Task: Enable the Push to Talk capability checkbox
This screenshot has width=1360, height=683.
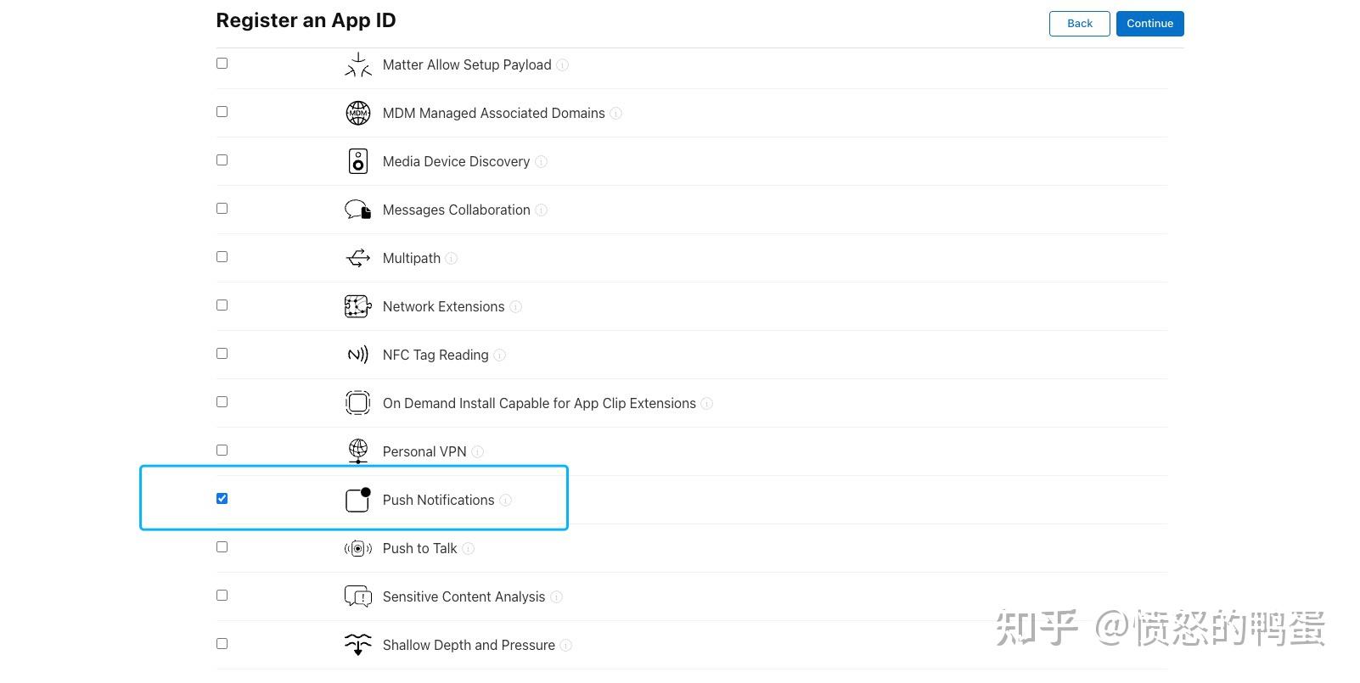Action: (x=222, y=547)
